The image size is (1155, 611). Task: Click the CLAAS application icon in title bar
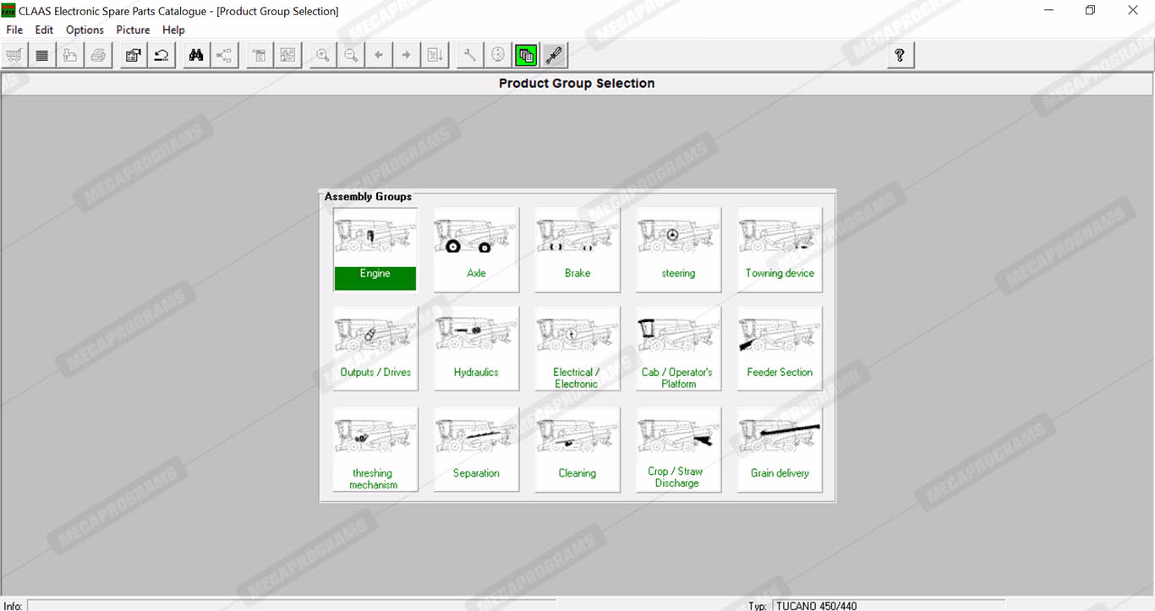[8, 11]
